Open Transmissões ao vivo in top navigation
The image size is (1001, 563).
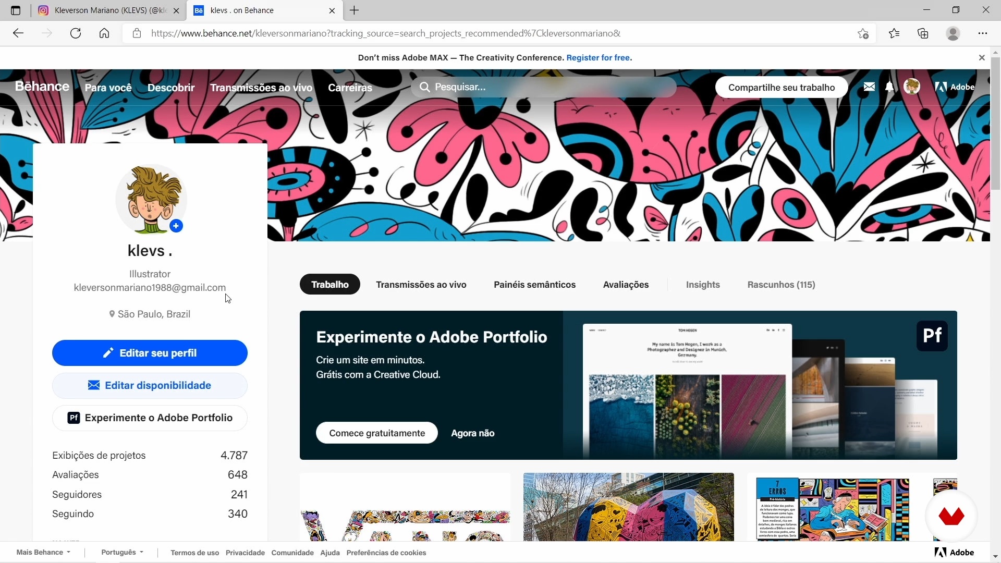261,88
